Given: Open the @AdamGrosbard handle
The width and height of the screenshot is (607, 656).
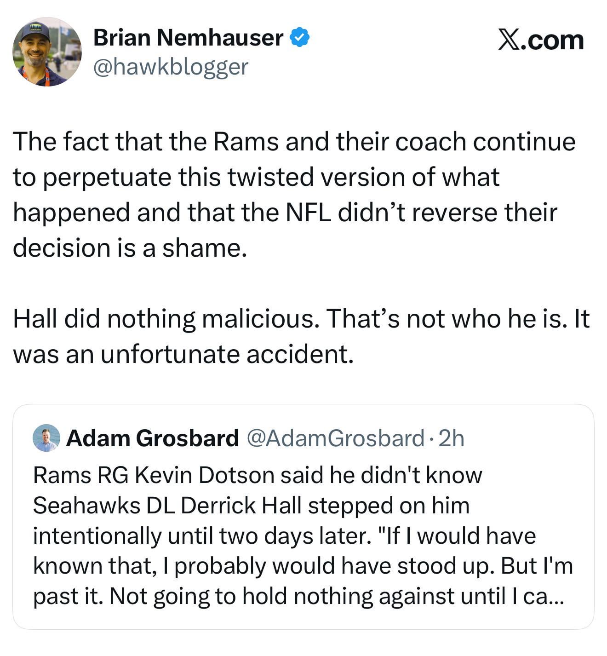Looking at the screenshot, I should (x=336, y=438).
